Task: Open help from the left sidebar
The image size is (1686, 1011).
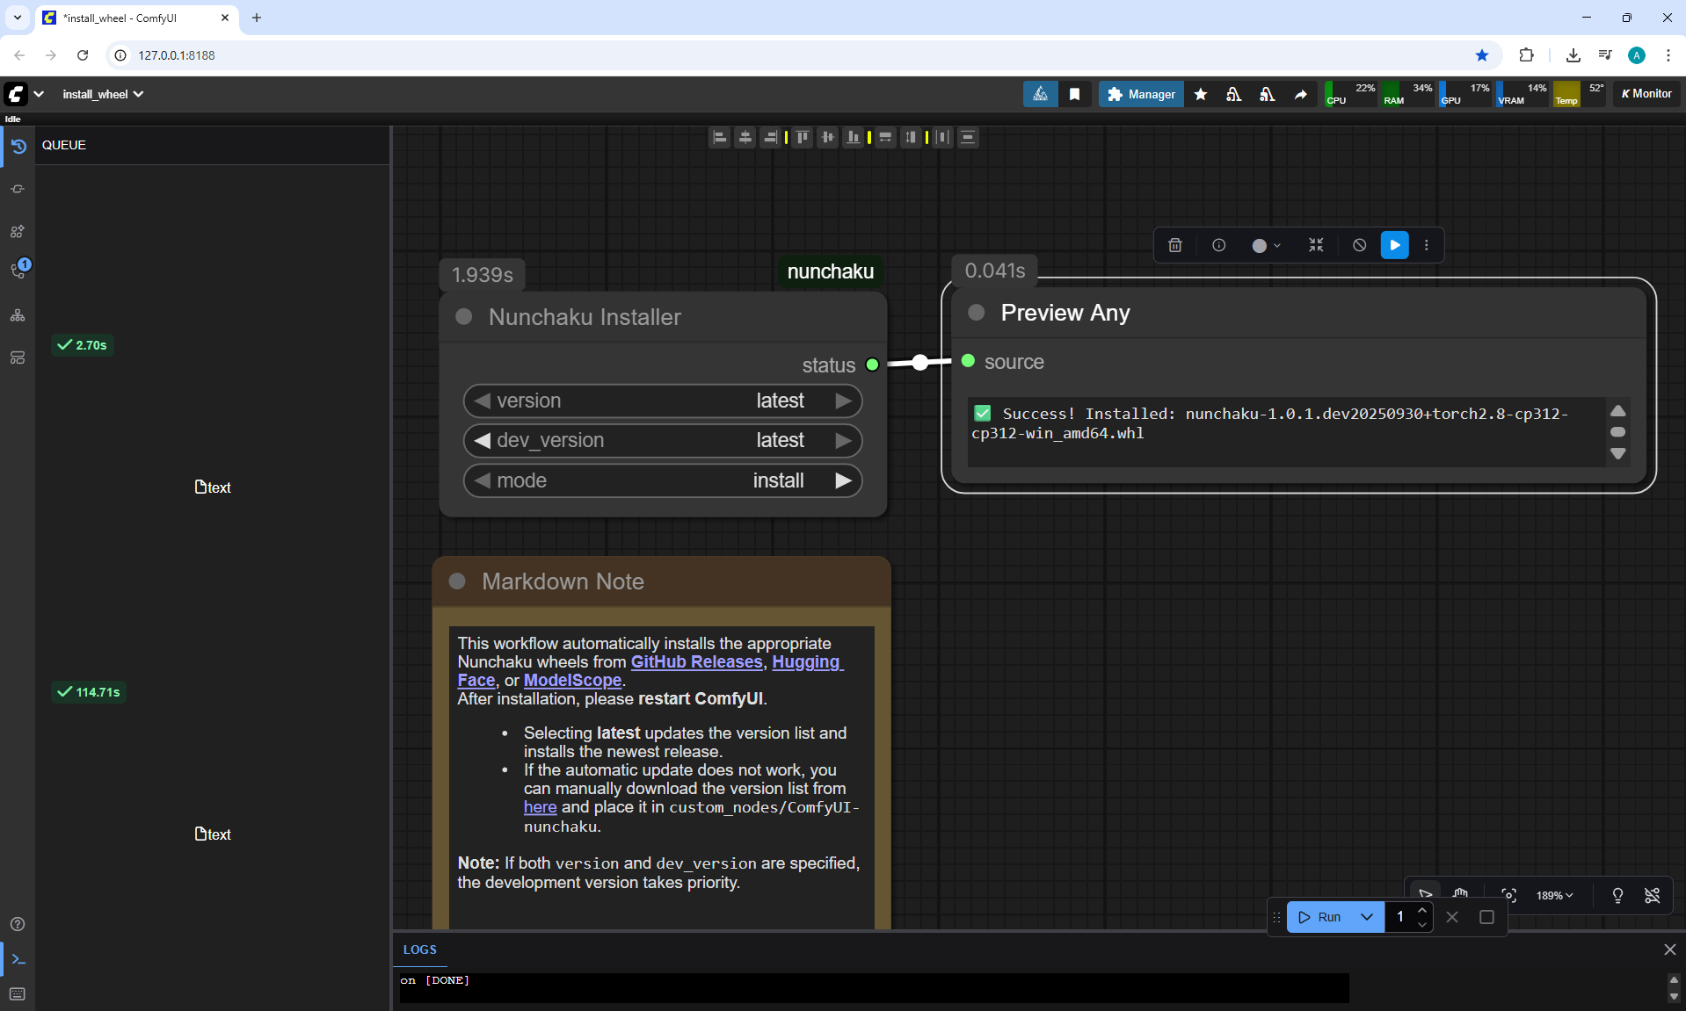Action: (x=18, y=924)
